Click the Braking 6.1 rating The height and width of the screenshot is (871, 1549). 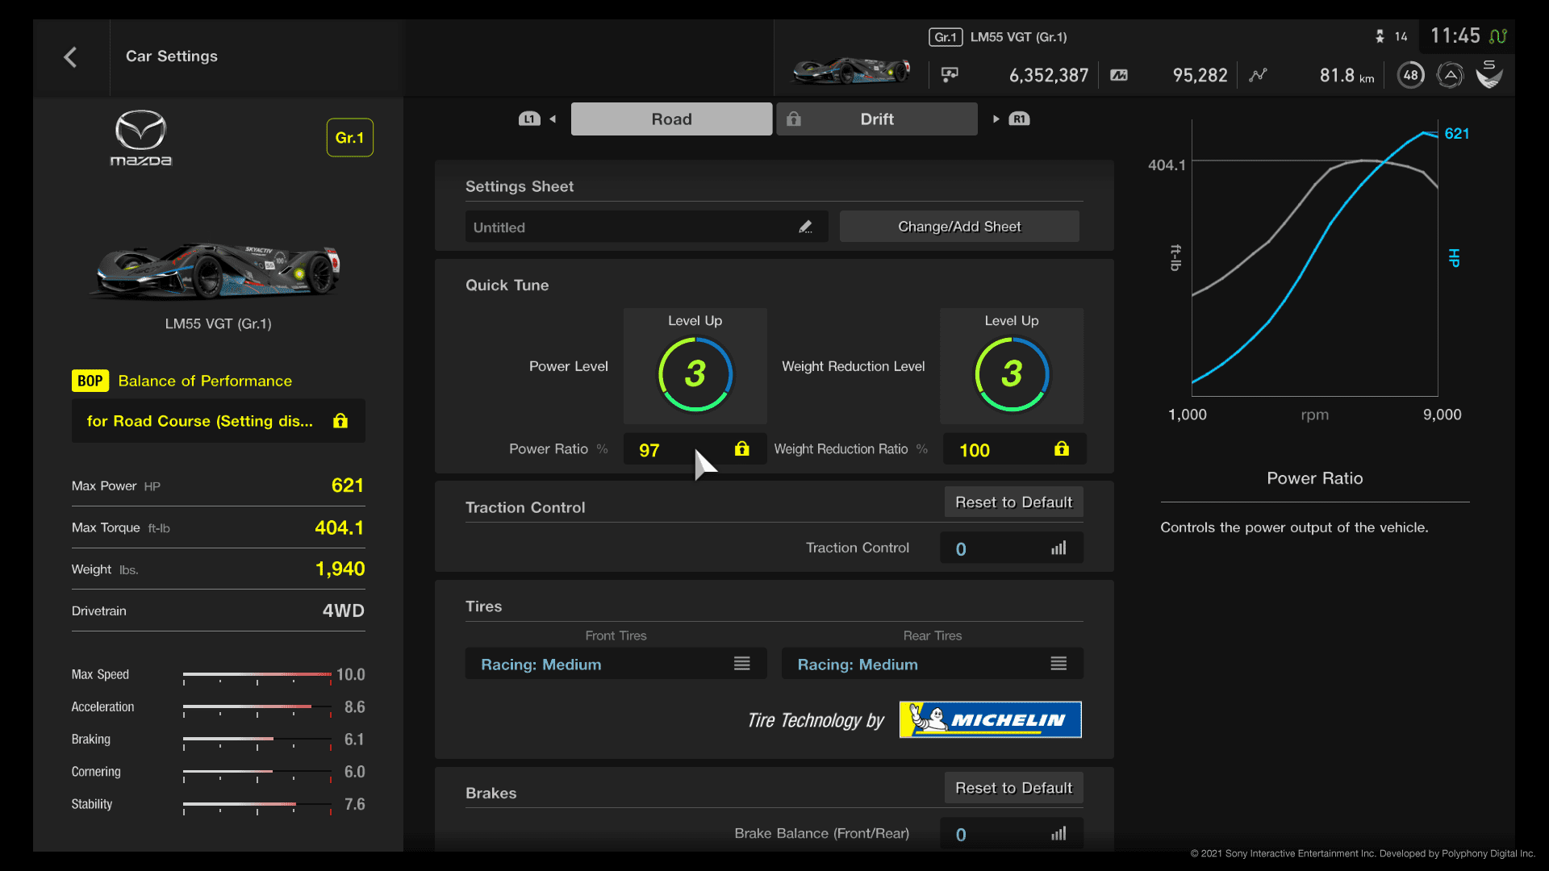[354, 740]
